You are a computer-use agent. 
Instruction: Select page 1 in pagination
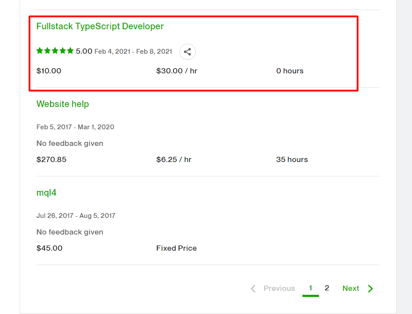coord(311,288)
